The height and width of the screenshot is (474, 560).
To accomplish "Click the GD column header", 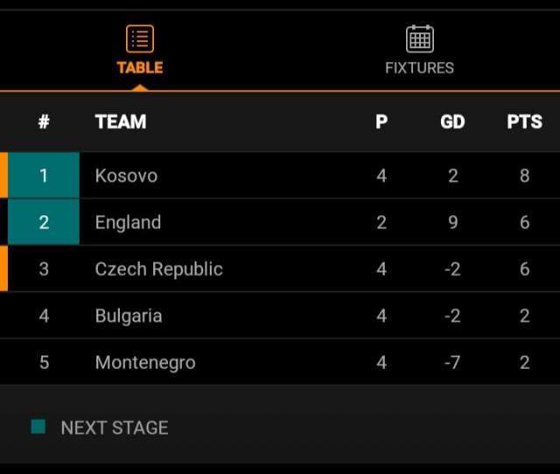I will (x=452, y=122).
